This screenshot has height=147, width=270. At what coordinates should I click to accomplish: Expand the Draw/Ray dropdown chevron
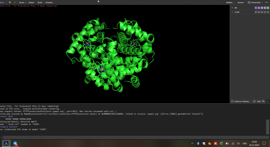262,2
